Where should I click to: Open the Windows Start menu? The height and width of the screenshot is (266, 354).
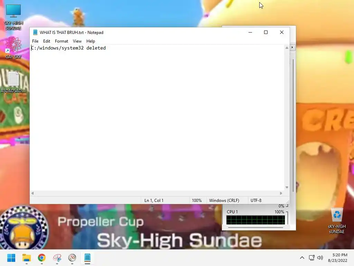11,258
